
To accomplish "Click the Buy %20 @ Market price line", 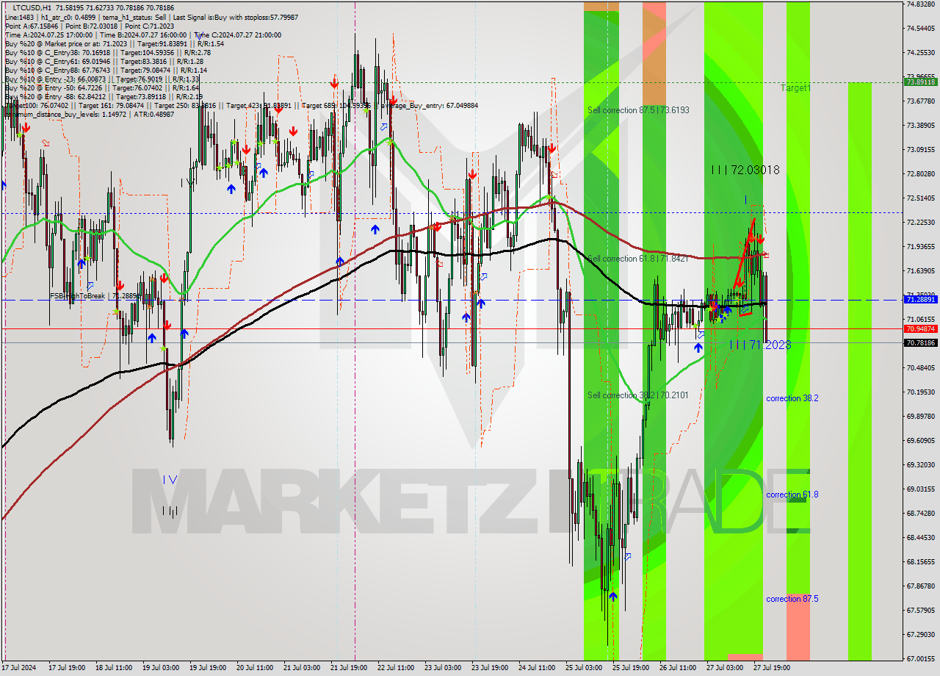I will coord(114,44).
